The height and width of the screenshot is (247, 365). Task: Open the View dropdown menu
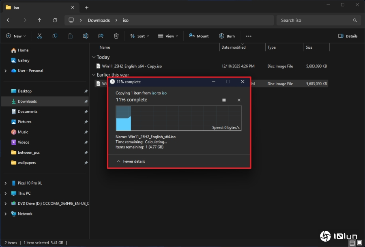point(168,36)
